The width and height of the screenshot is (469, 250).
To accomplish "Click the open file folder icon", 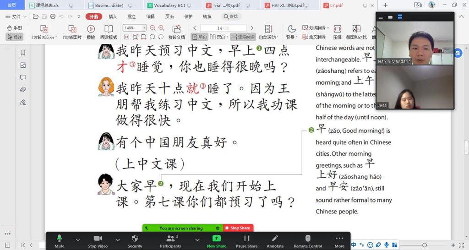I will click(36, 16).
